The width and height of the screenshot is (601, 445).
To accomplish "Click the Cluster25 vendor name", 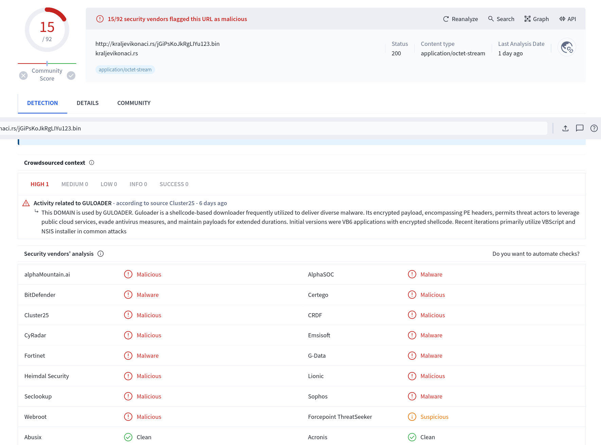I will point(37,315).
